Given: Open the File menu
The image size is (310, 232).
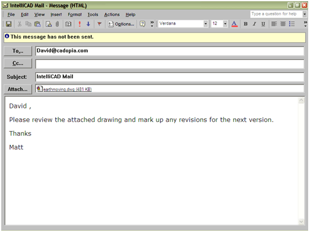Looking at the screenshot, I should coord(11,15).
